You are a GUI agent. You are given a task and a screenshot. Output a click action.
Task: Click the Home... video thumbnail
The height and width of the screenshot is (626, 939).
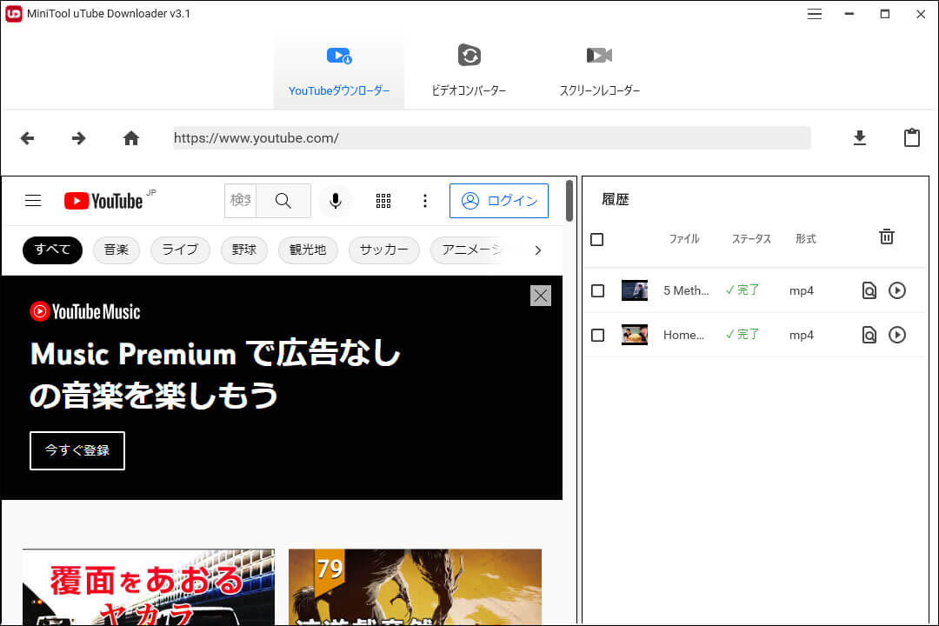[x=634, y=335]
